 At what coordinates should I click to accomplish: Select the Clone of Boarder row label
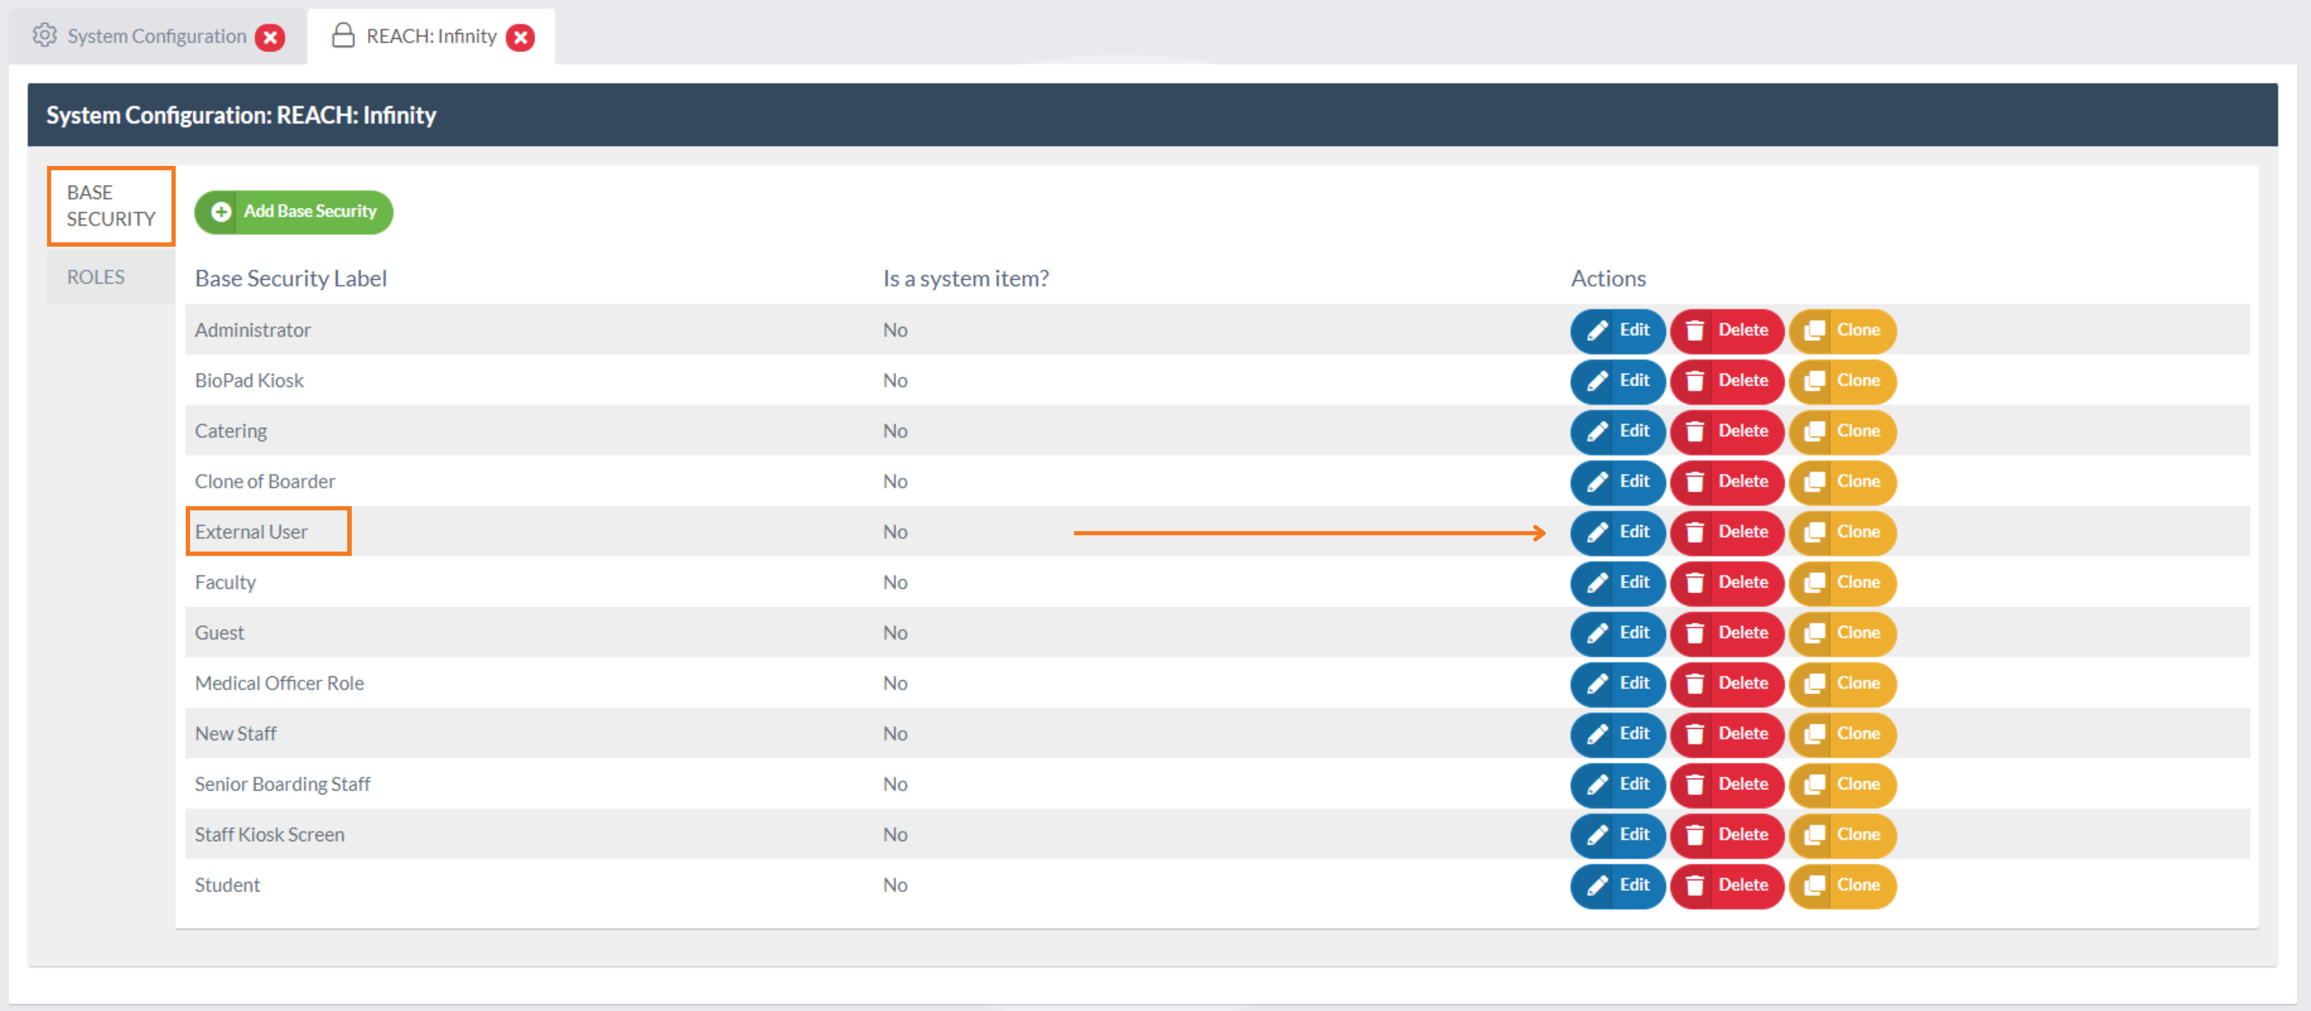coord(265,482)
